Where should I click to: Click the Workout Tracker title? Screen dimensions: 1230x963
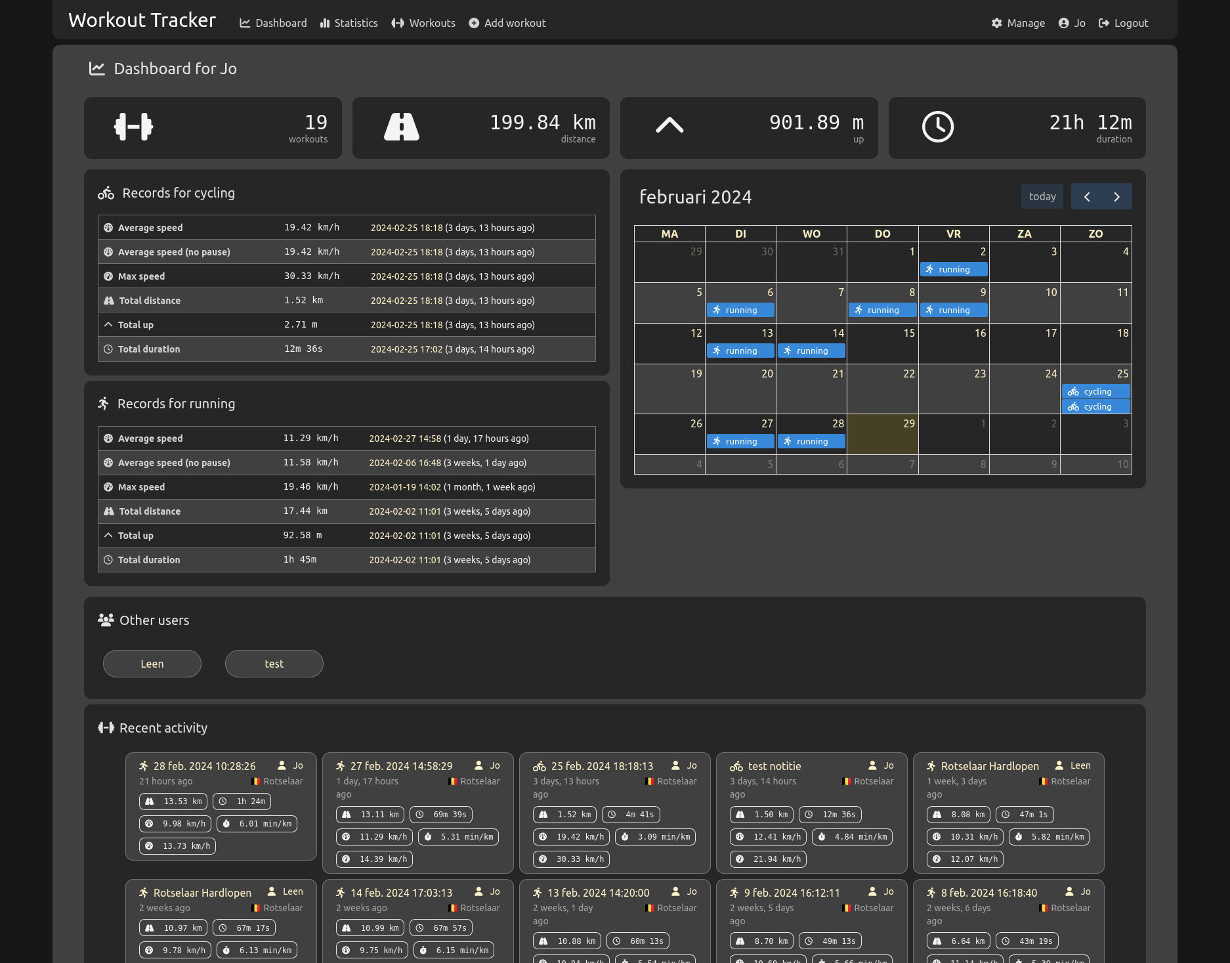[142, 20]
